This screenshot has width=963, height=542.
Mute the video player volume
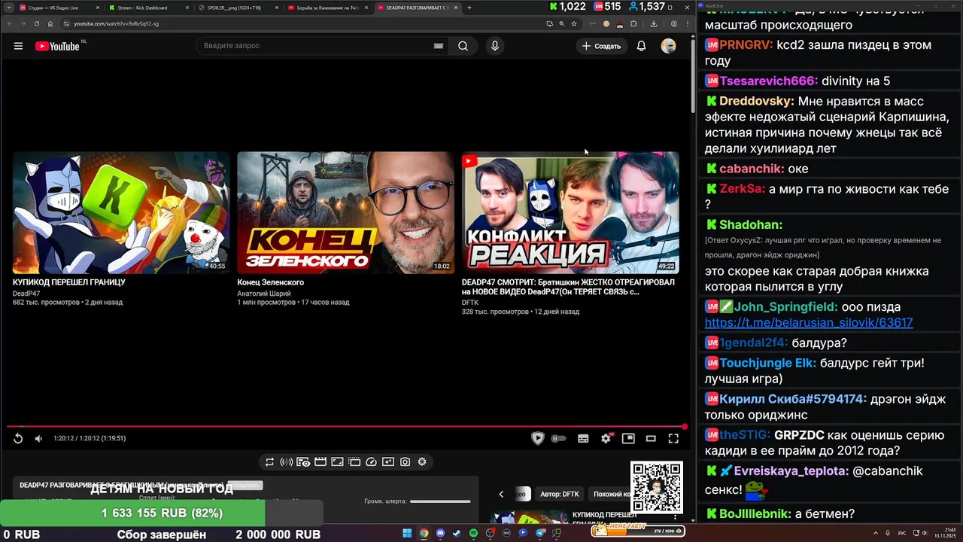point(38,438)
